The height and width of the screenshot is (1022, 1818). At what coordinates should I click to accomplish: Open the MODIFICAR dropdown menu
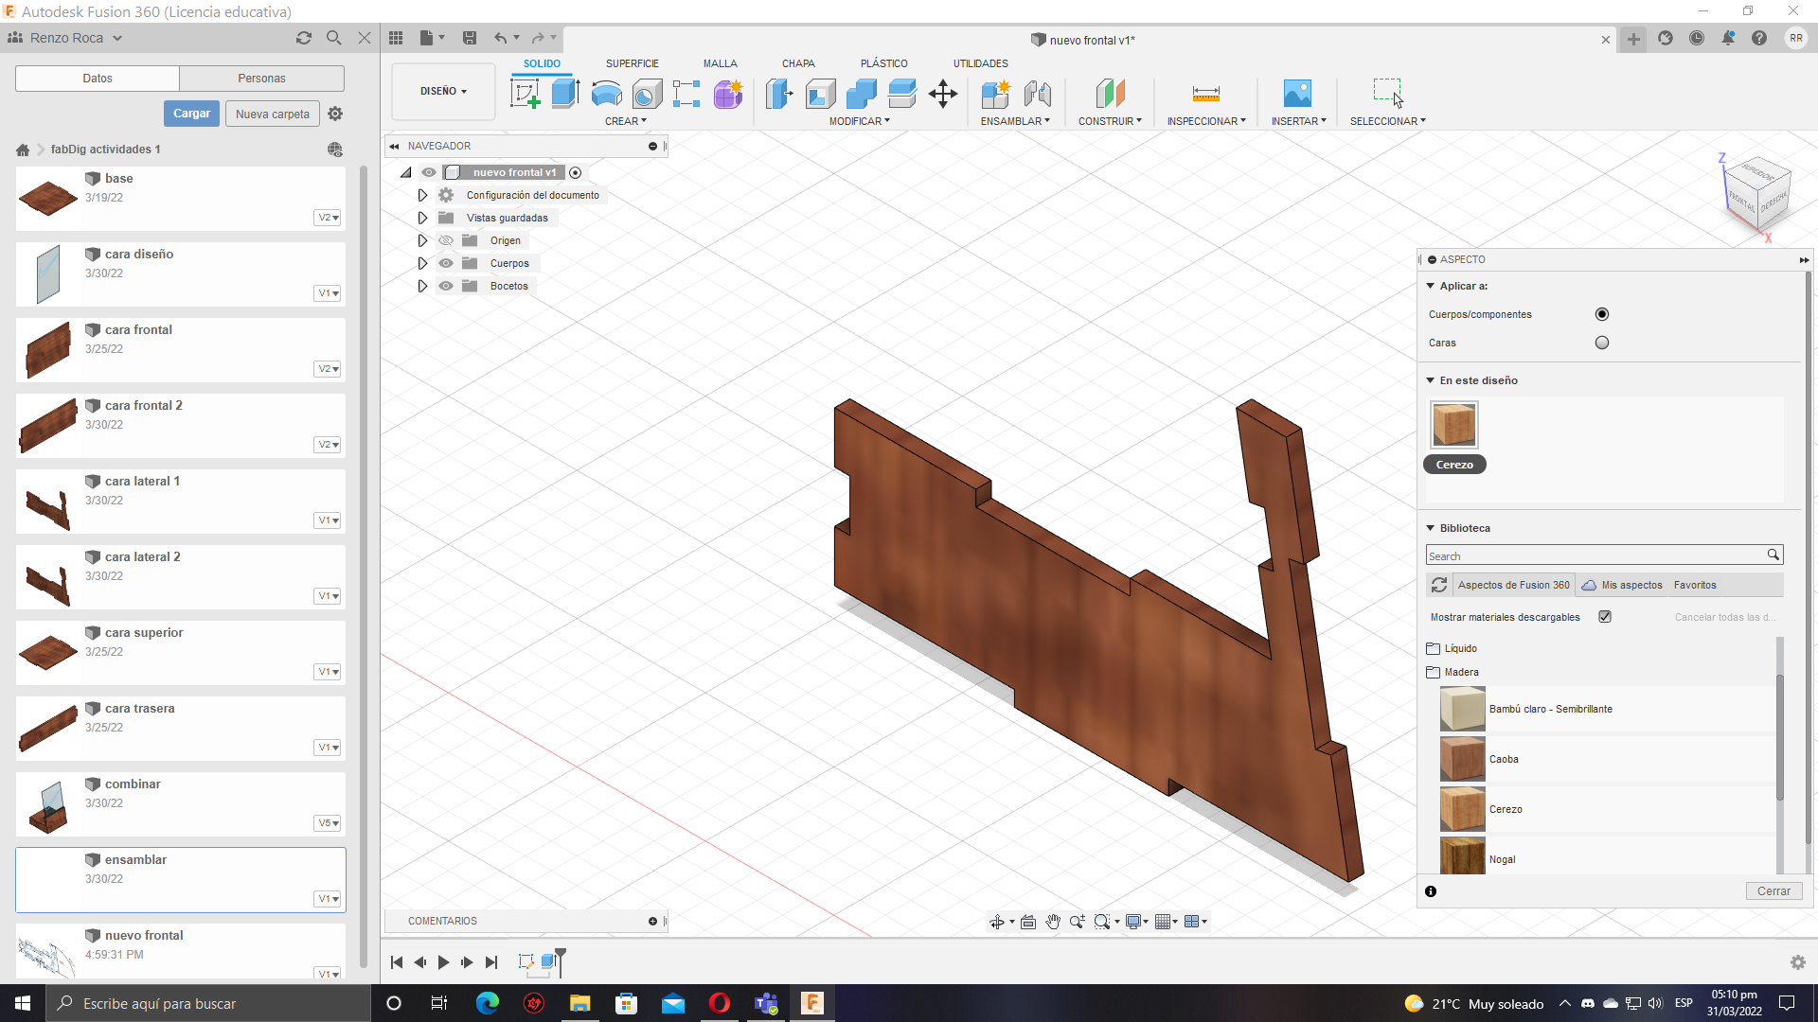click(x=859, y=121)
